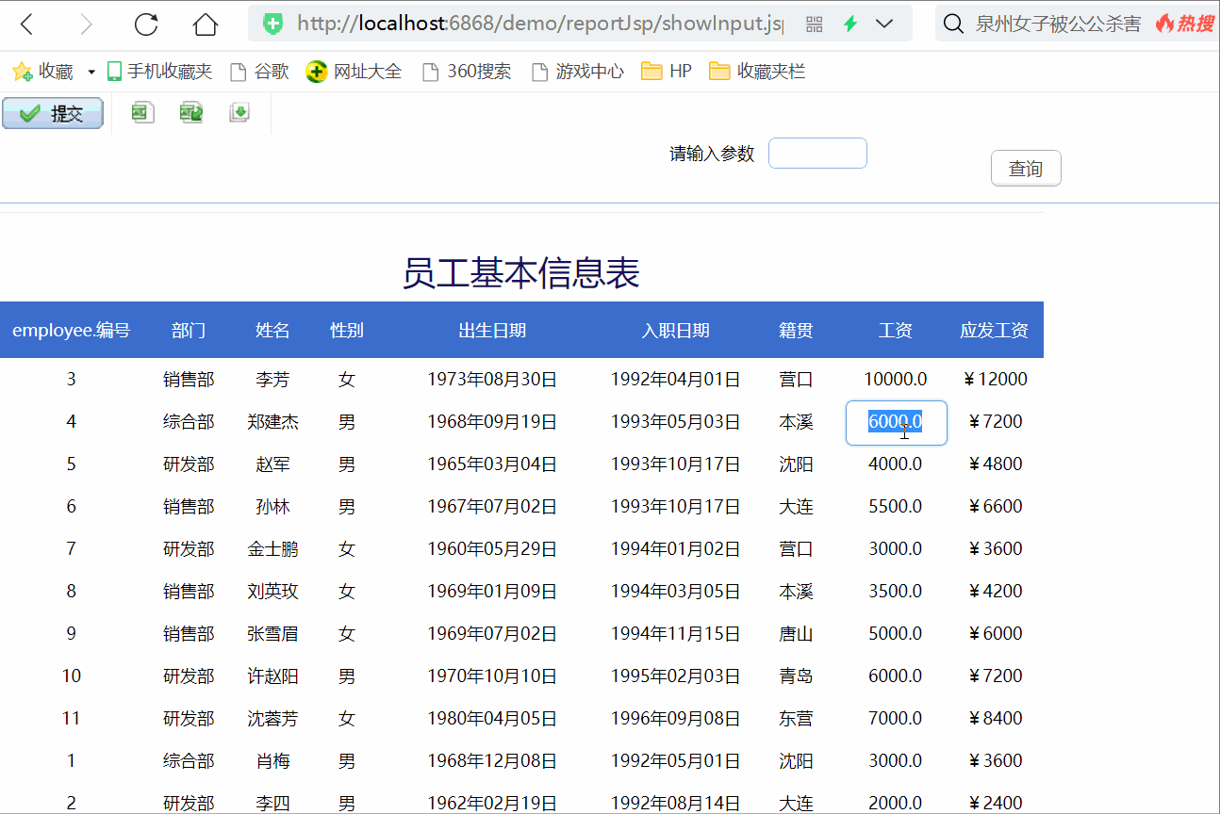The image size is (1220, 814).
Task: Click the green download arrow icon in toolbar
Action: 239,113
